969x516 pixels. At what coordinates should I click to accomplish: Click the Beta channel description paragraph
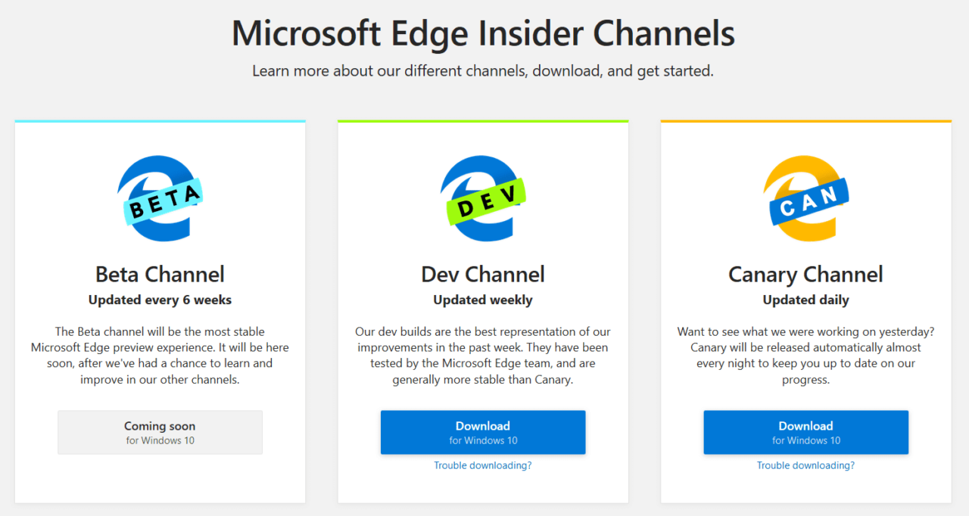pyautogui.click(x=160, y=356)
